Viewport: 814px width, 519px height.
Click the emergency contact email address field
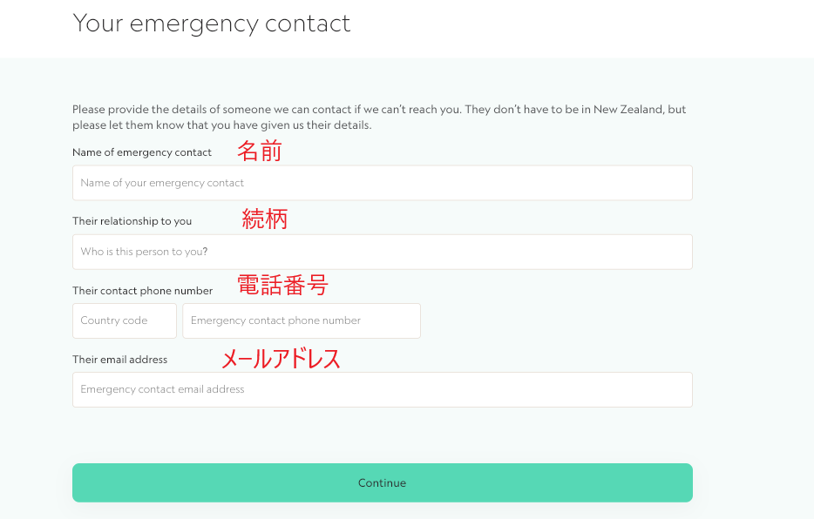[382, 389]
